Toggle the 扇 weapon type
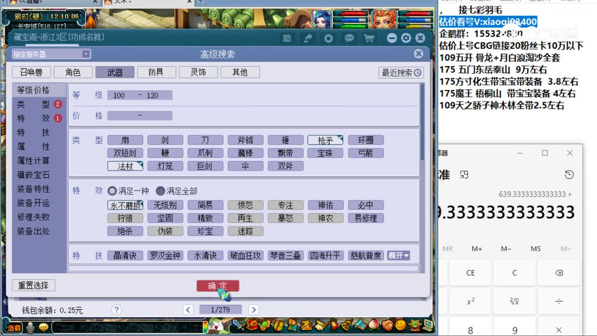This screenshot has height=336, width=597. [125, 140]
